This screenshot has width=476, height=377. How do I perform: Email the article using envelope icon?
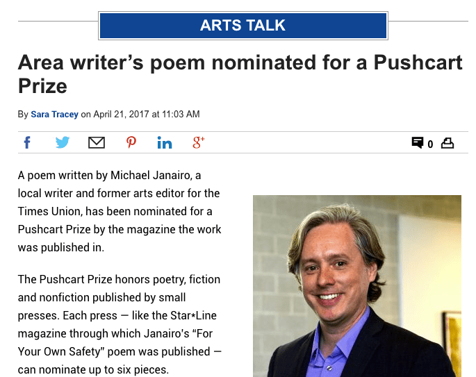(x=97, y=143)
